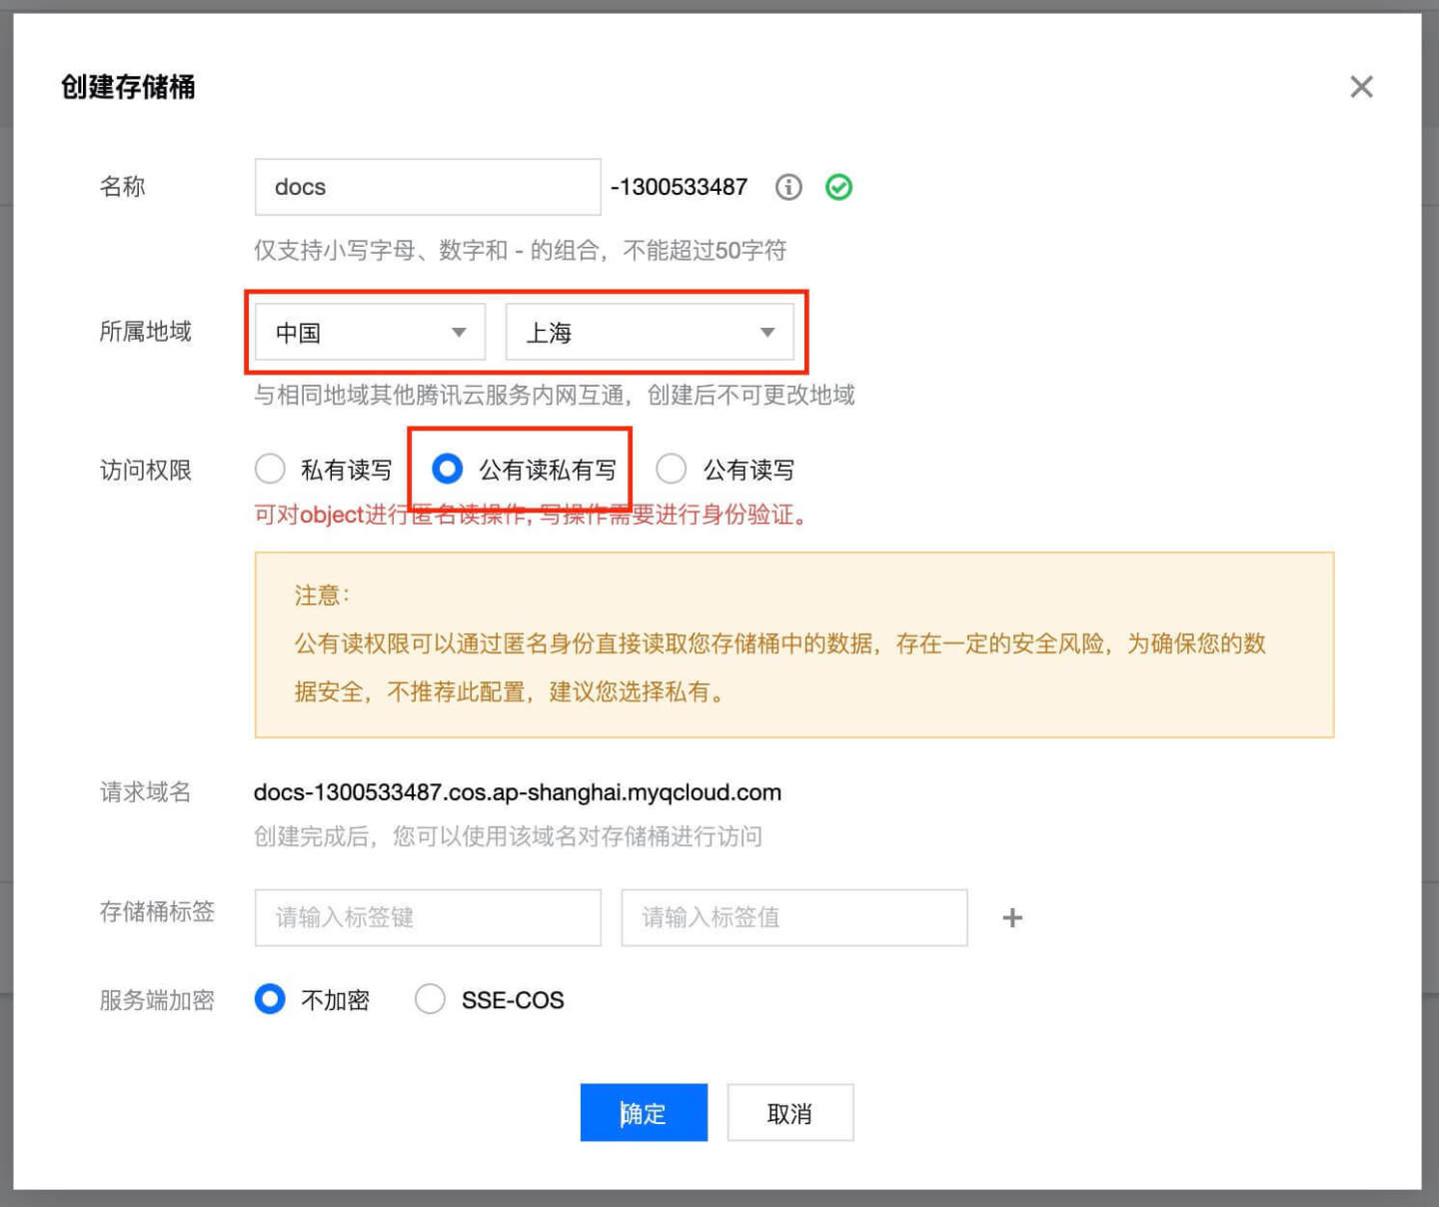Add a bucket tag using the plus icon
The image size is (1439, 1207).
pos(1012,917)
